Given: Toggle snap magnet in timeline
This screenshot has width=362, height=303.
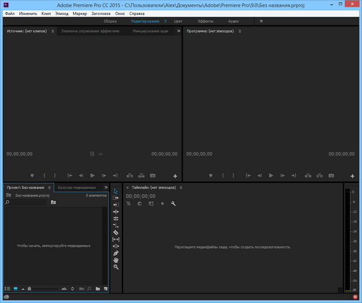Looking at the screenshot, I should 139,204.
